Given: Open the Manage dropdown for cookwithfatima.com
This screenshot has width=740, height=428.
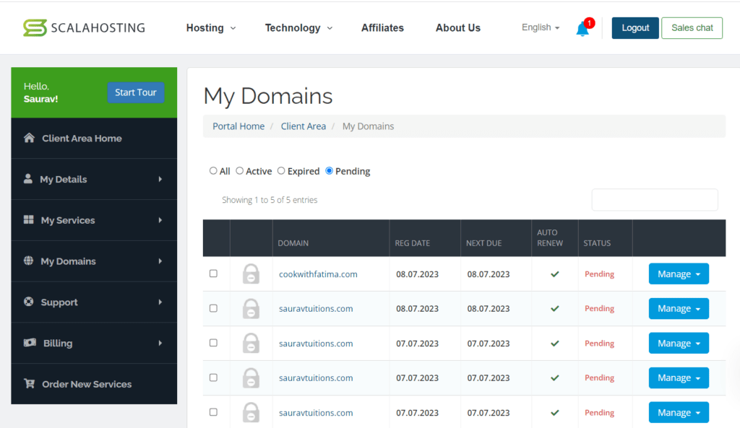Looking at the screenshot, I should [x=679, y=274].
